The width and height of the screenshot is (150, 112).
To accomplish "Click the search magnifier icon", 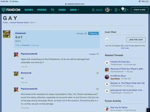I will [x=93, y=10].
